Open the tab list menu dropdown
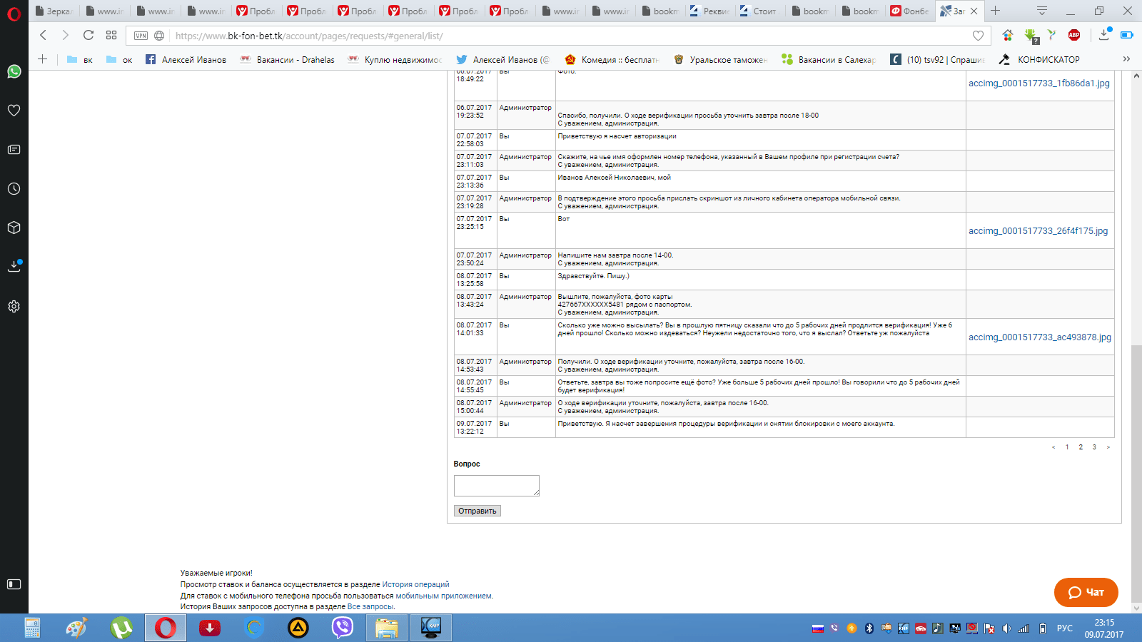 point(1042,11)
